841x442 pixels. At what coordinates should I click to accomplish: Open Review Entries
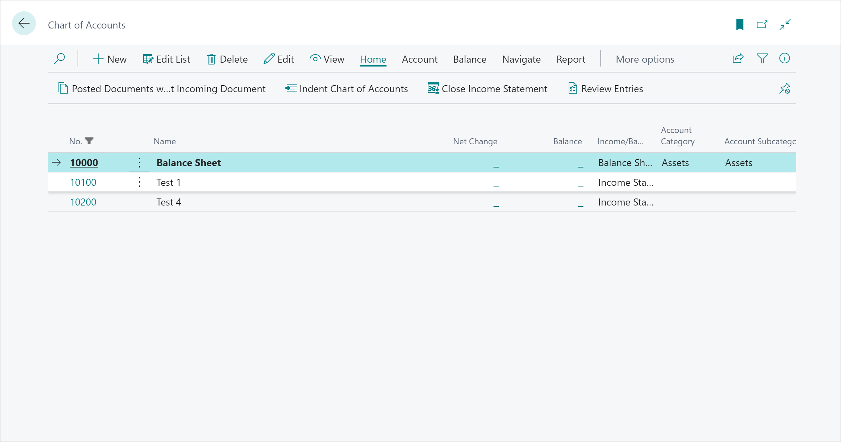tap(606, 89)
